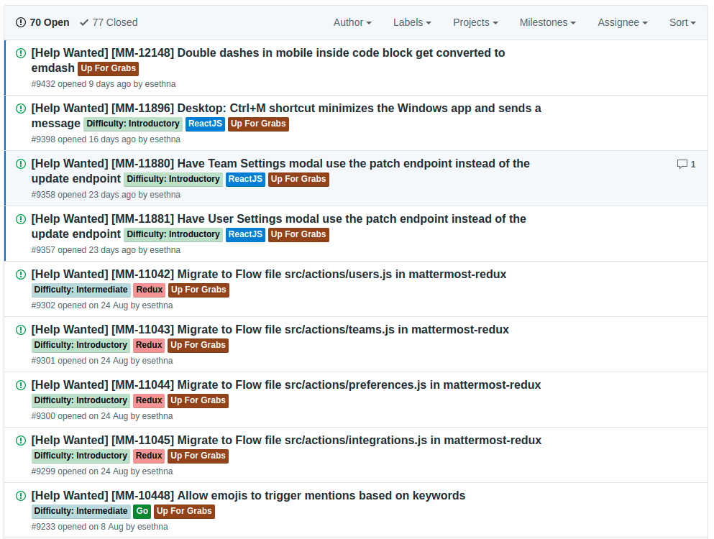
Task: Select the 70 Open issues view
Action: pos(49,22)
